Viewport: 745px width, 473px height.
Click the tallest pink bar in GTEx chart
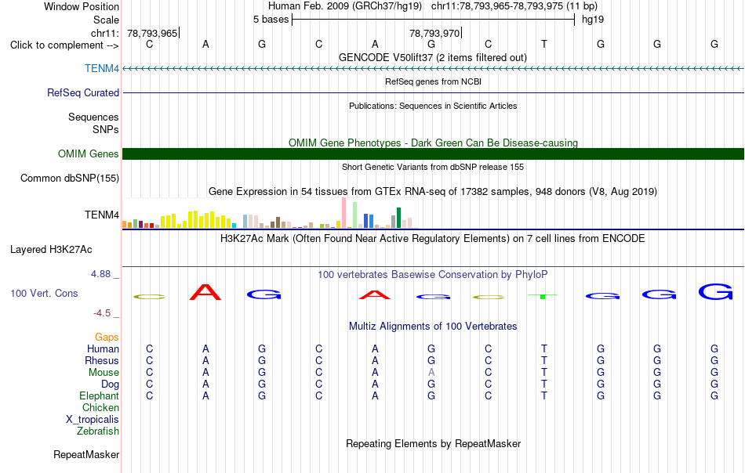(x=343, y=213)
